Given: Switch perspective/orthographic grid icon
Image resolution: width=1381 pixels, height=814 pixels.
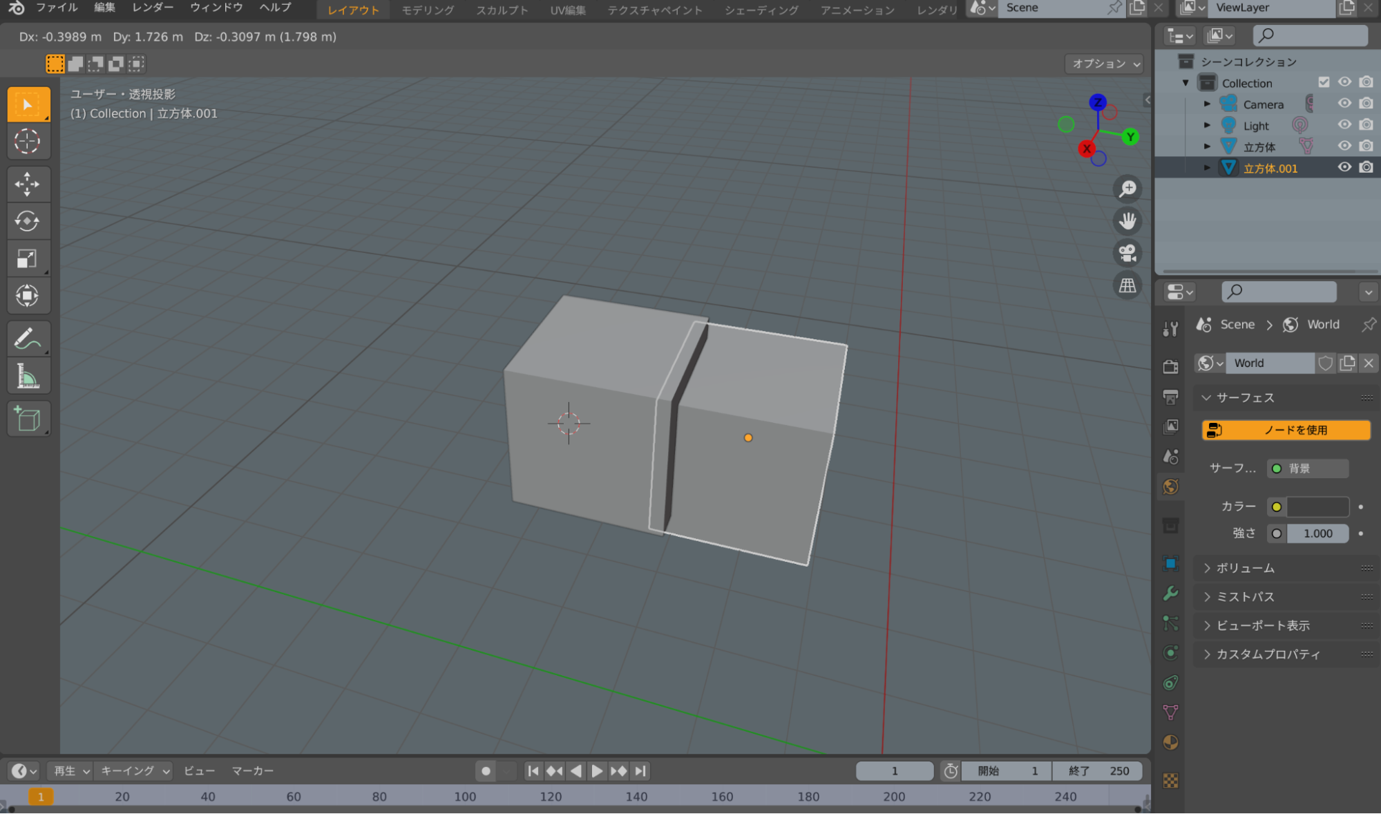Looking at the screenshot, I should [x=1127, y=285].
